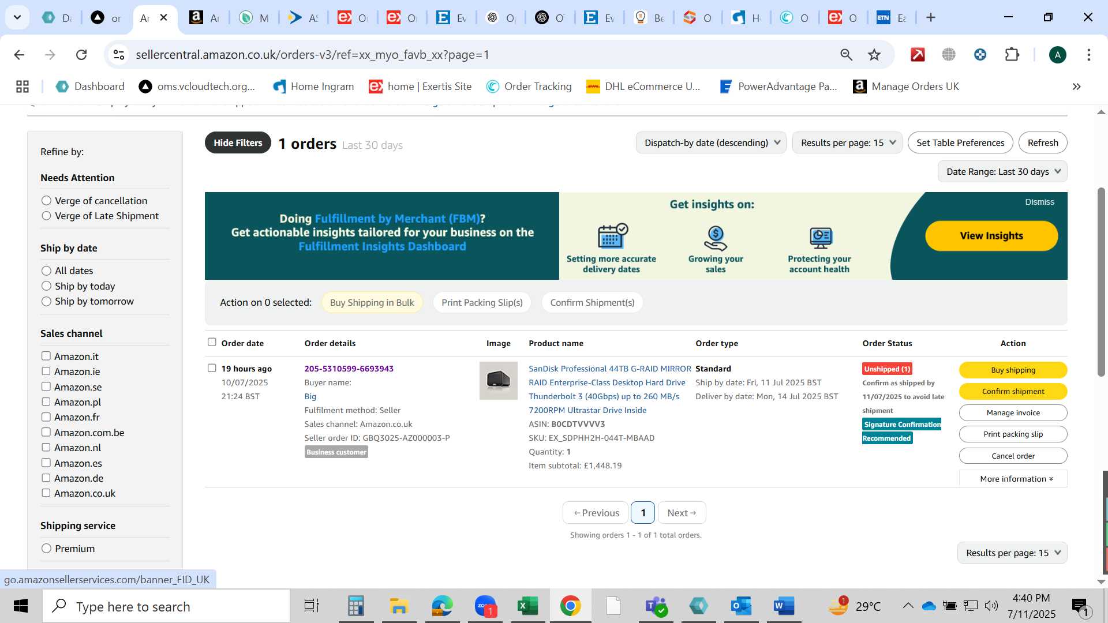Open Microsoft Teams from the taskbar
1108x623 pixels.
(x=656, y=606)
